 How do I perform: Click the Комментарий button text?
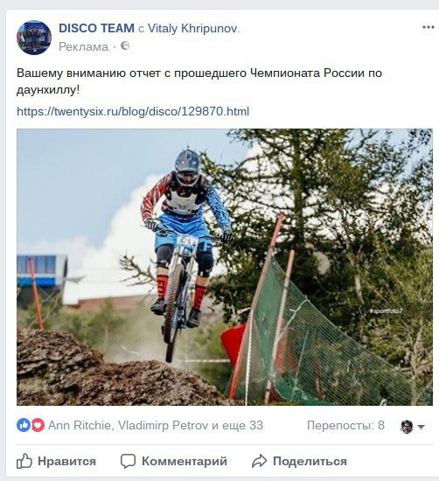point(185,461)
